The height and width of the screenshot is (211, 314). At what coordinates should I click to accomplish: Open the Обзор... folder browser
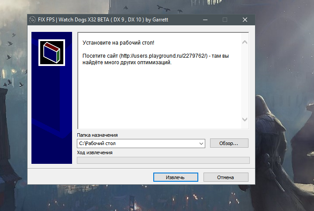[x=229, y=143]
